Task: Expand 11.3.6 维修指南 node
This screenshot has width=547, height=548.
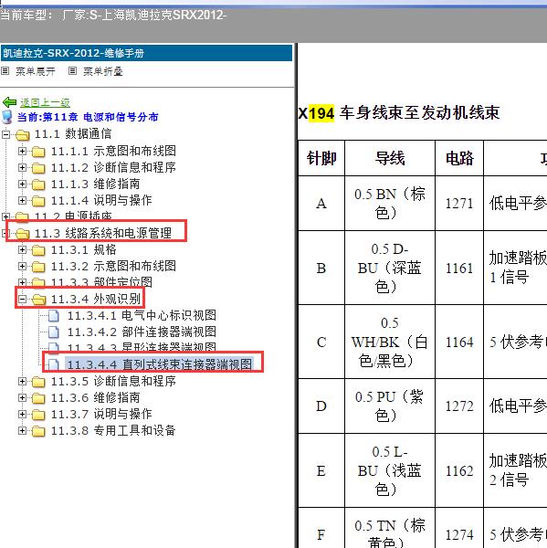Action: pos(22,397)
